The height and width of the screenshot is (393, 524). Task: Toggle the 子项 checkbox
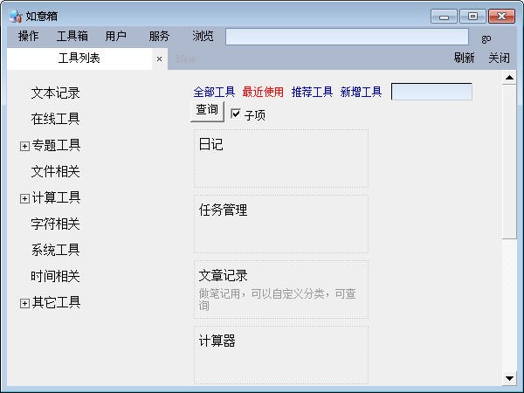click(x=236, y=114)
